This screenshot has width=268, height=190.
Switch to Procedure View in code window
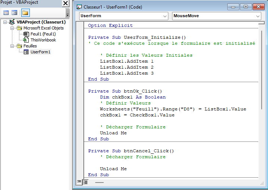click(x=79, y=182)
